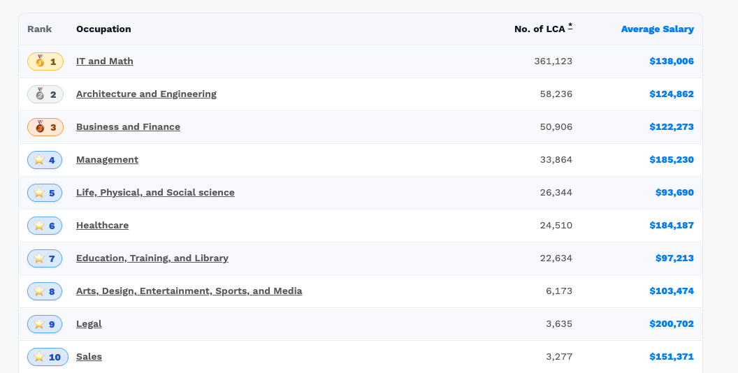Open the Healthcare occupation link
This screenshot has width=738, height=373.
coord(102,226)
